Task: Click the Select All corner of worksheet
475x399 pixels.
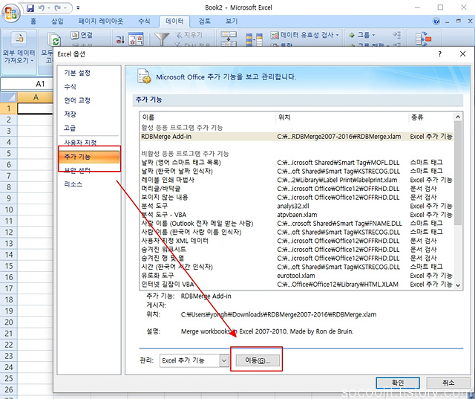Action: (x=8, y=97)
